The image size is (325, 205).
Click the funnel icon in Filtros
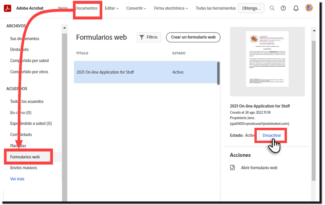142,37
